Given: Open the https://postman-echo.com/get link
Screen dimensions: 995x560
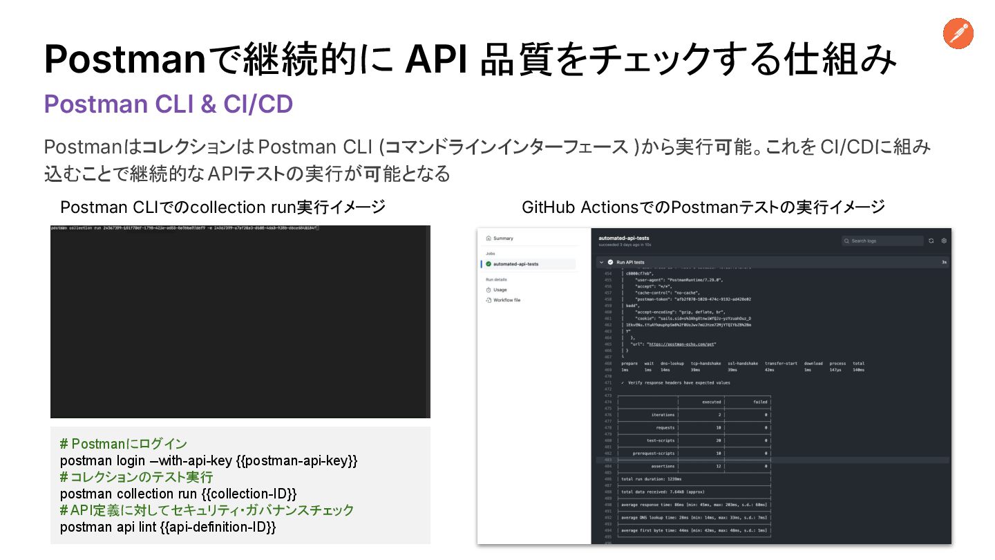Looking at the screenshot, I should click(681, 344).
